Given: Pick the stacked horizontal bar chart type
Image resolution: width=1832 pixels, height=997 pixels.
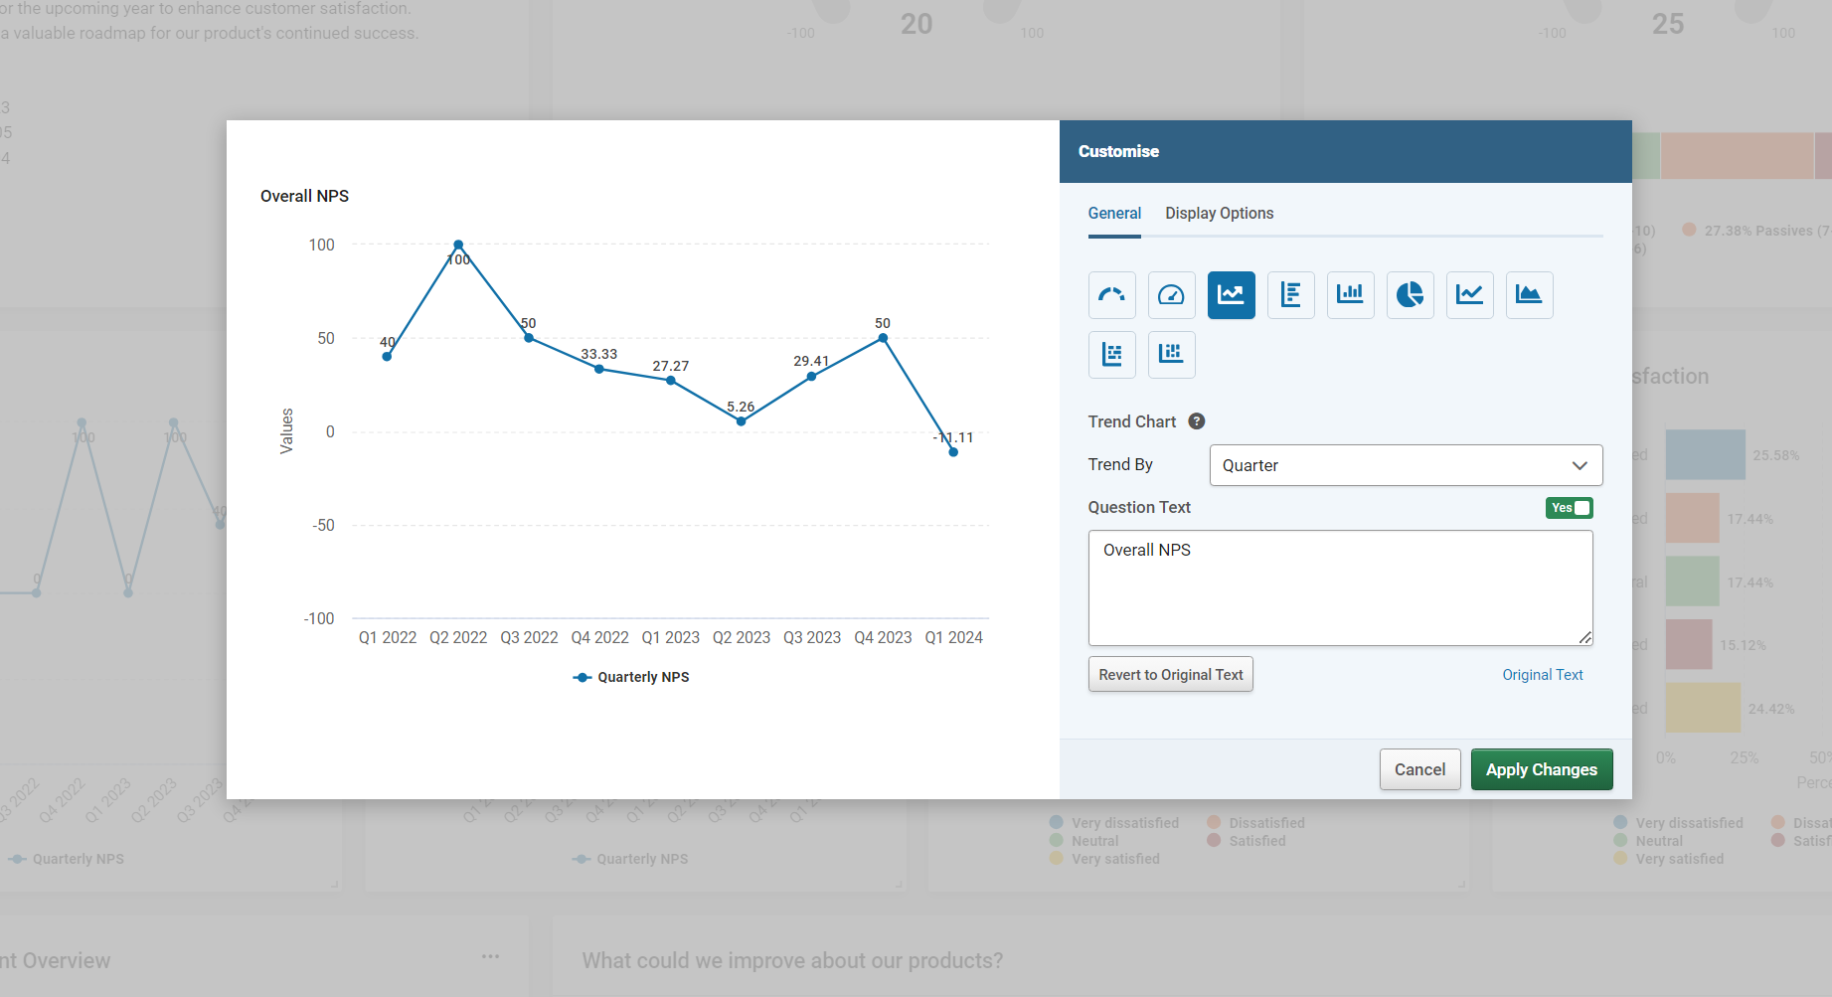Looking at the screenshot, I should (x=1111, y=355).
